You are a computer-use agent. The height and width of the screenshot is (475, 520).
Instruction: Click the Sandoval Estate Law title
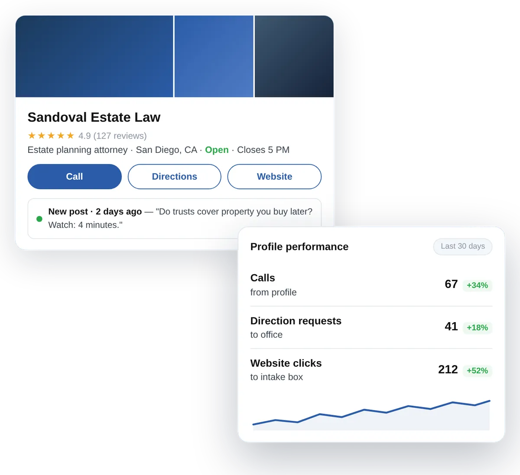pyautogui.click(x=94, y=117)
